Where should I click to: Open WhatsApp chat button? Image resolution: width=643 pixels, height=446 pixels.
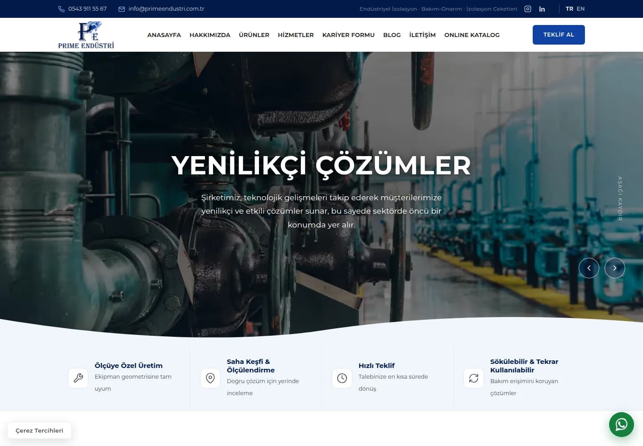[622, 425]
